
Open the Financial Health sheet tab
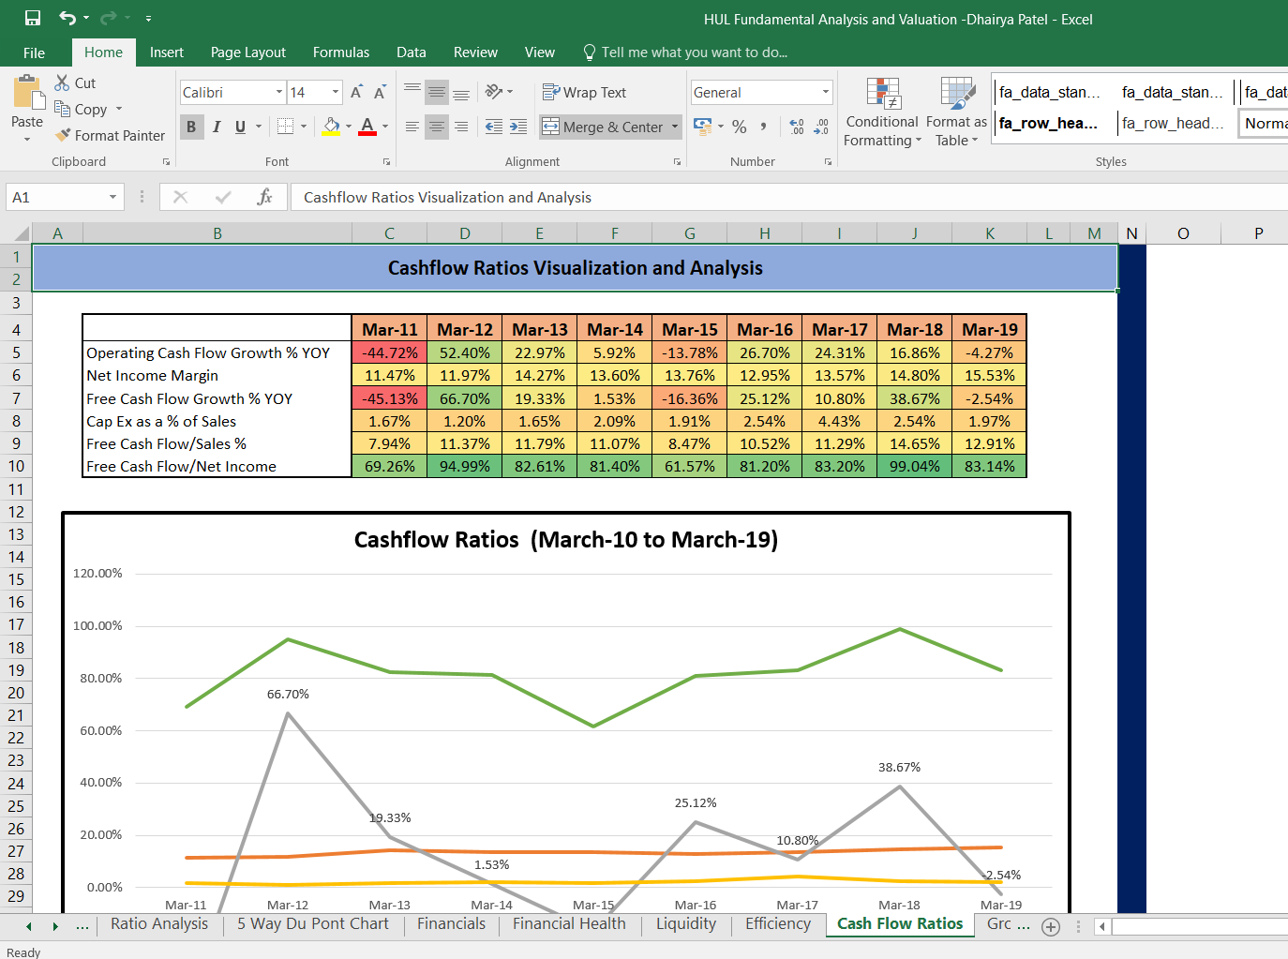tap(569, 924)
